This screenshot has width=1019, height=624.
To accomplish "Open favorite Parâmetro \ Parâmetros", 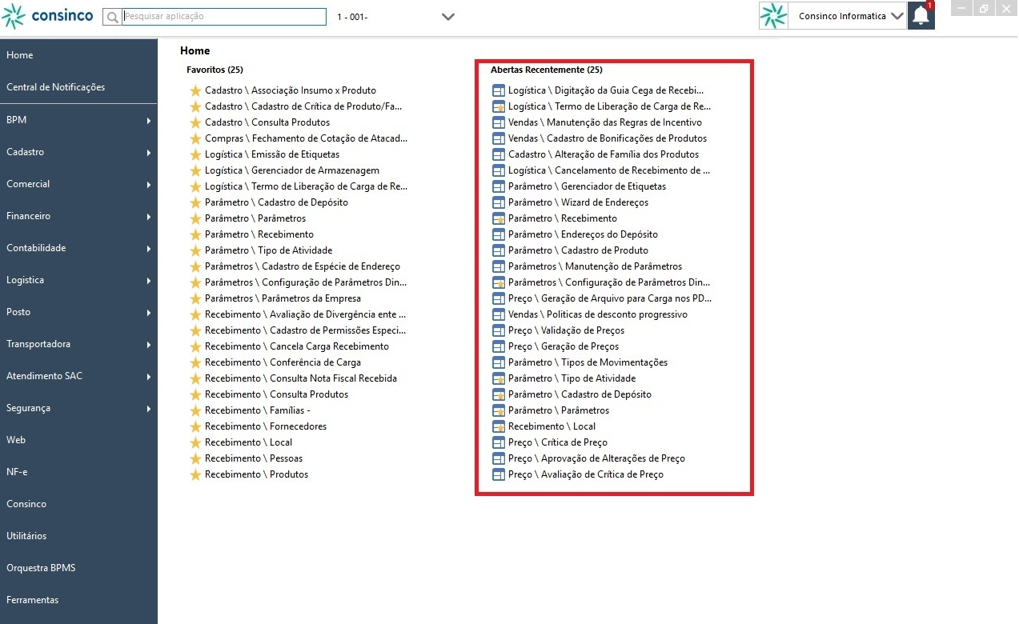I will point(255,218).
